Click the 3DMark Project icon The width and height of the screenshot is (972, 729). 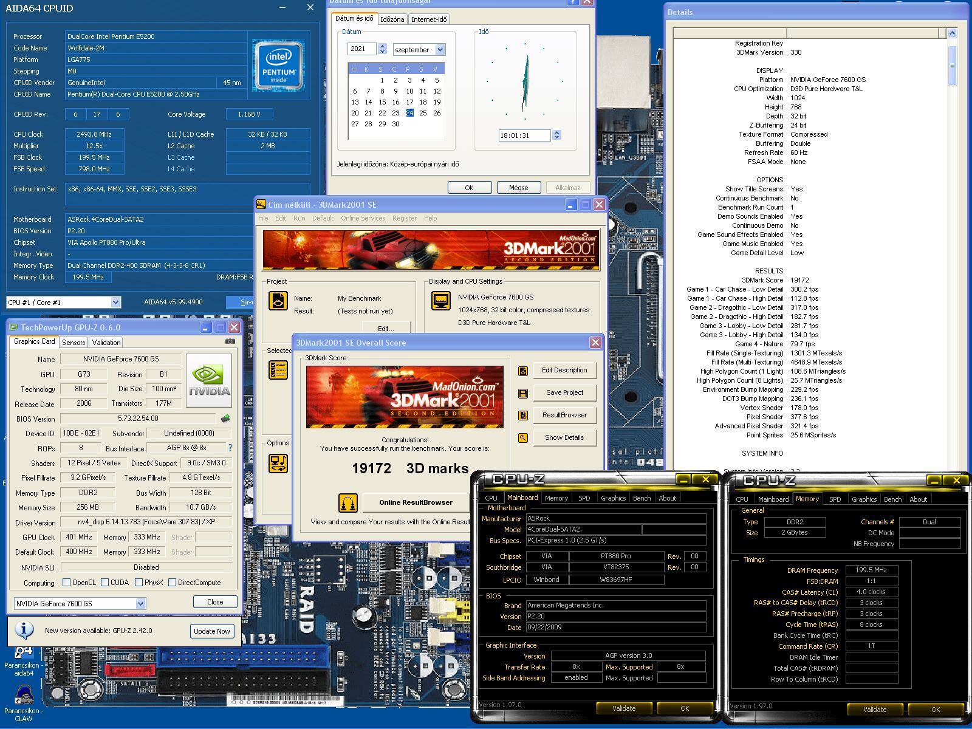tap(278, 301)
